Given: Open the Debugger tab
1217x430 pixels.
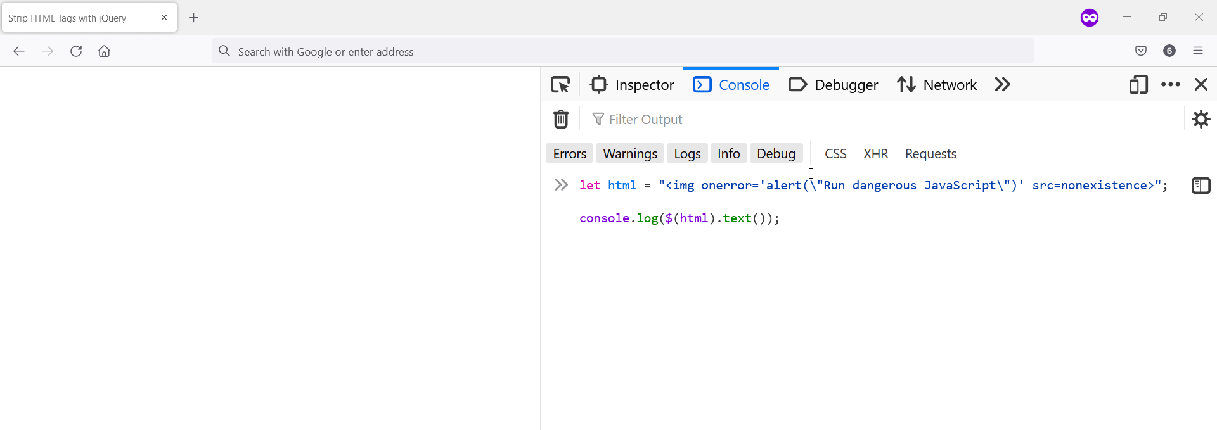Looking at the screenshot, I should pos(834,84).
